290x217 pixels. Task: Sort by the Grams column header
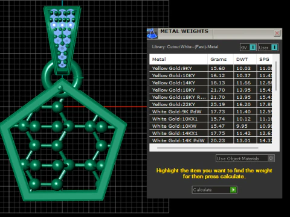point(221,59)
